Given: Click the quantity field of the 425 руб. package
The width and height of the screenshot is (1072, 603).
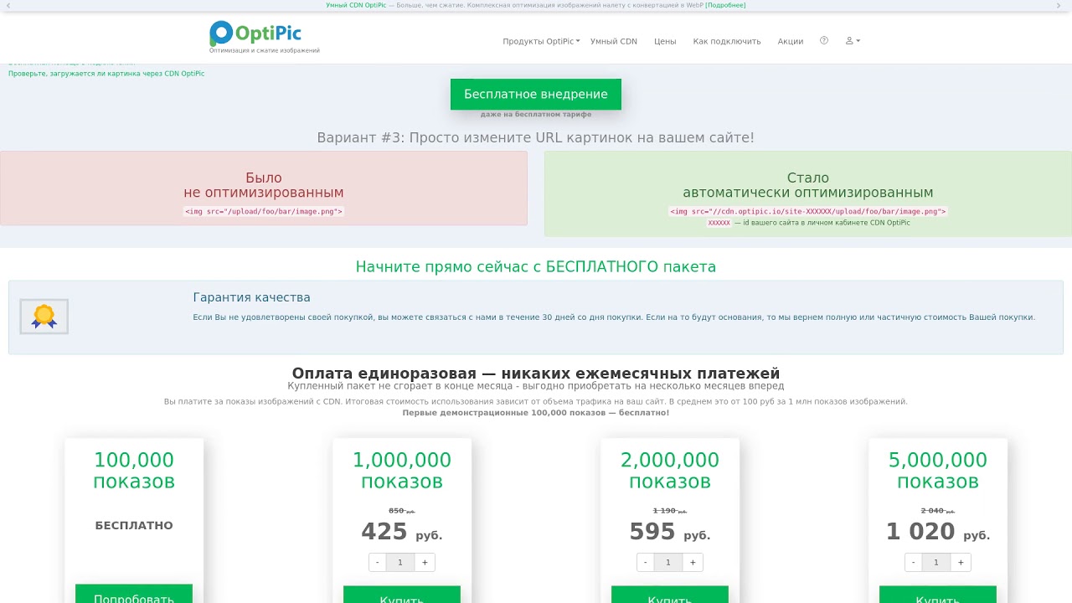Looking at the screenshot, I should (x=400, y=562).
